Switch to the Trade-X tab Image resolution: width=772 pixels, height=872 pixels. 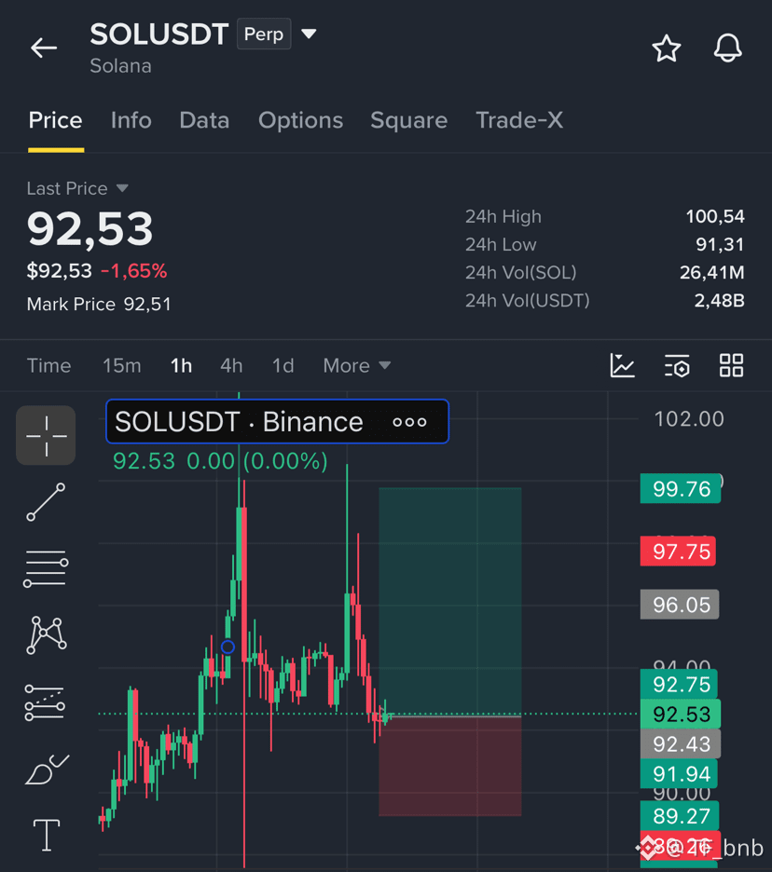(519, 120)
